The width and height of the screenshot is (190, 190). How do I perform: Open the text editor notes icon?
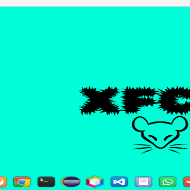point(143,182)
